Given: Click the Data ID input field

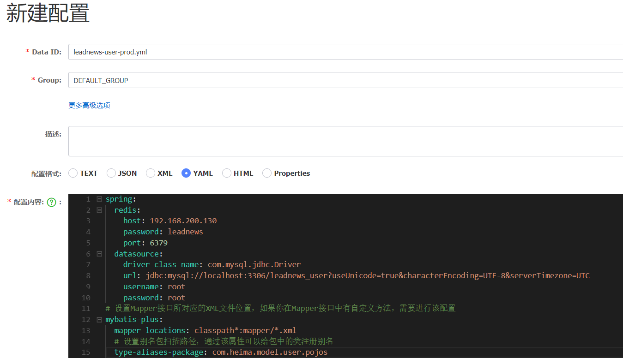Looking at the screenshot, I should tap(345, 52).
